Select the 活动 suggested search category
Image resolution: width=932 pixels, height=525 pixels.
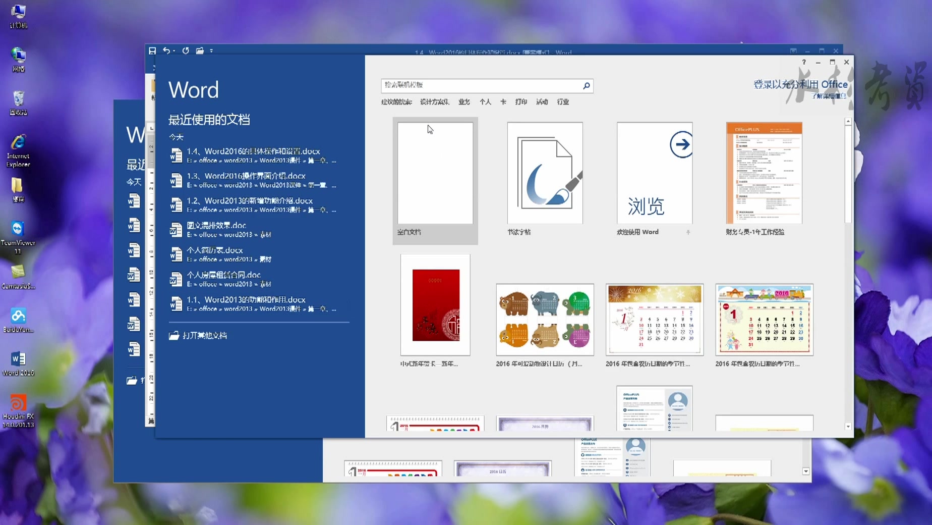tap(542, 102)
